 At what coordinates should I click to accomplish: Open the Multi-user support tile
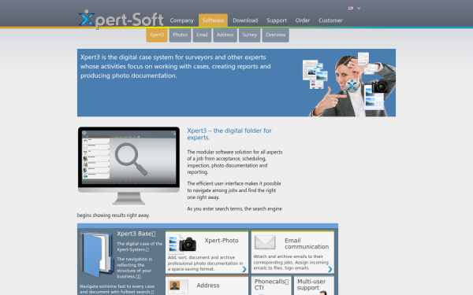click(x=314, y=286)
